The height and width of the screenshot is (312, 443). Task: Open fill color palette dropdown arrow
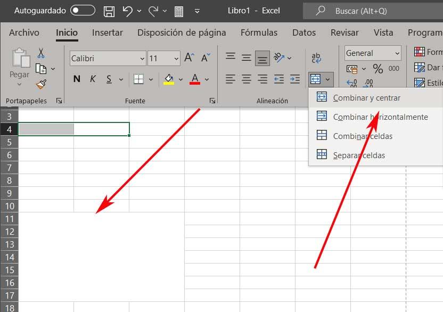[181, 79]
